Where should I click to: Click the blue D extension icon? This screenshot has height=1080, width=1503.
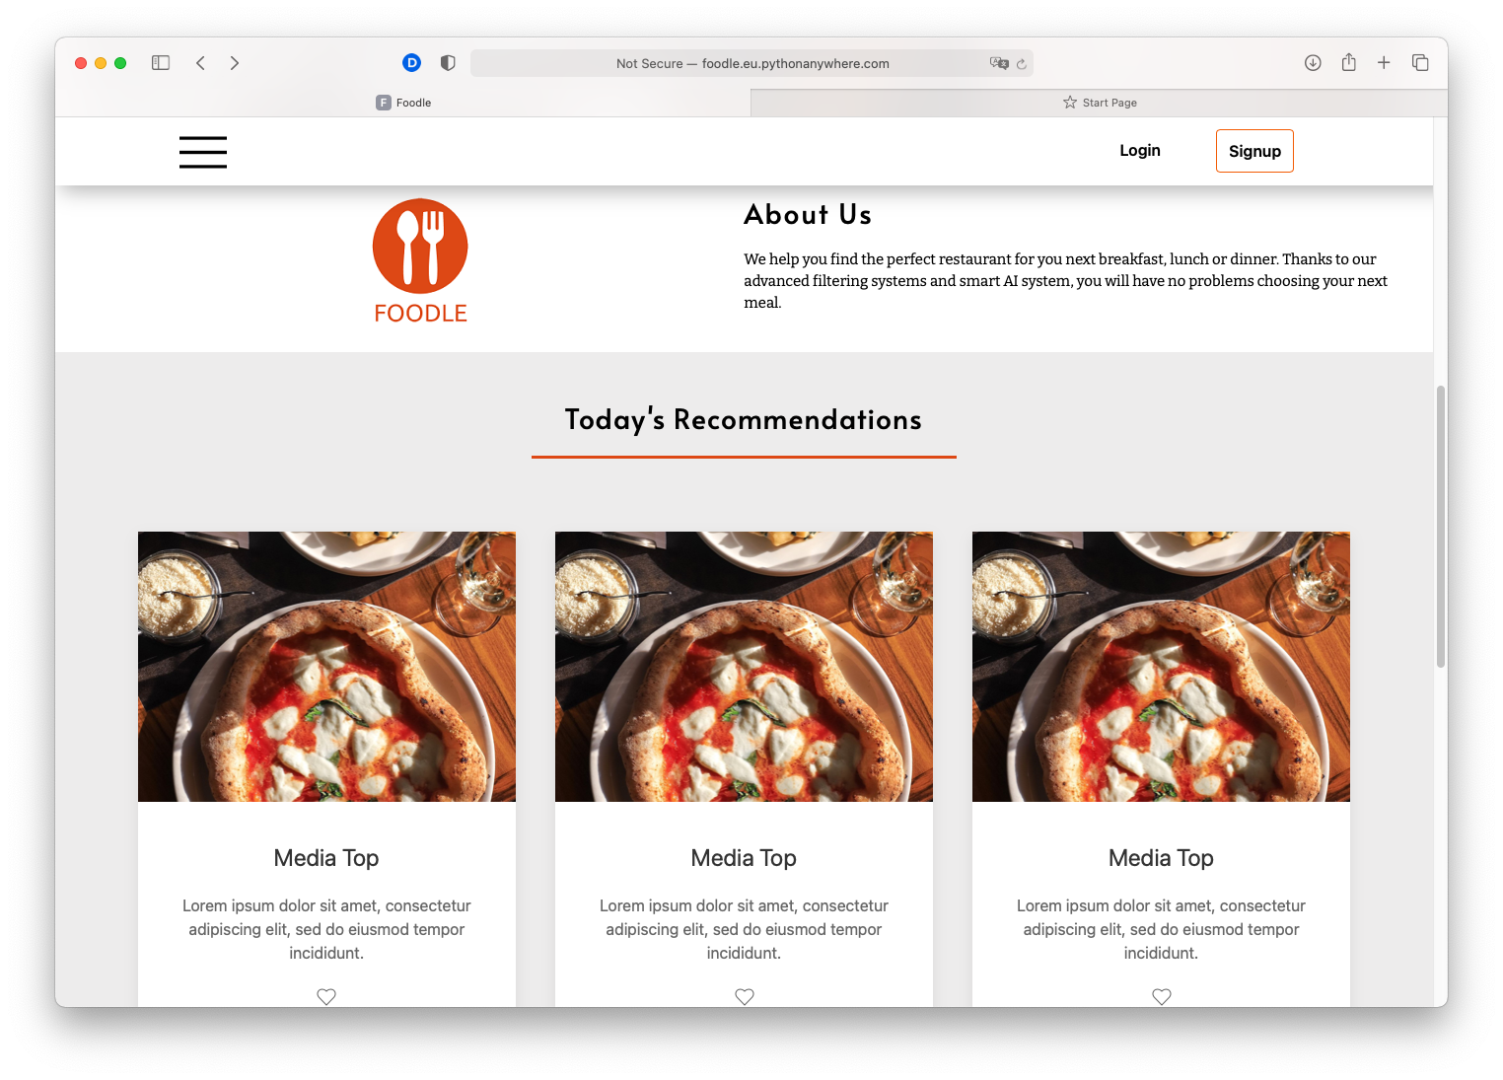pos(412,63)
